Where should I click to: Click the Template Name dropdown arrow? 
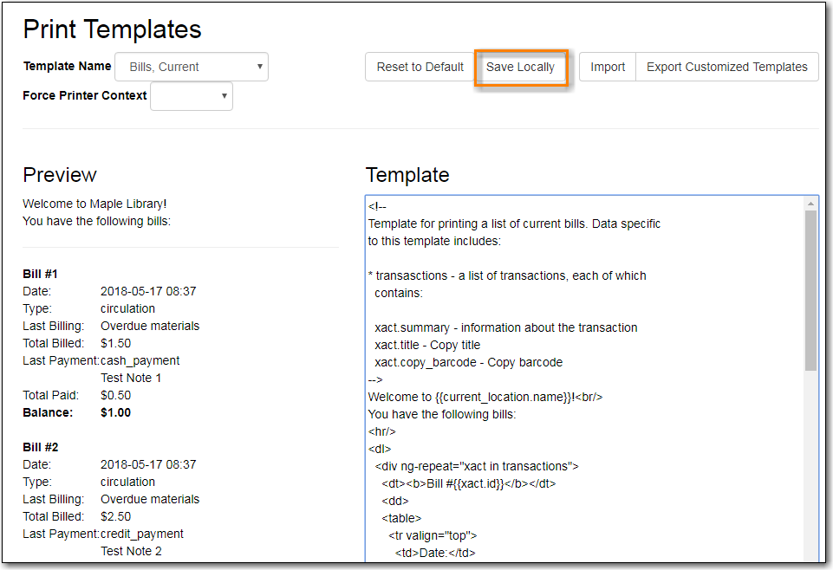click(258, 67)
